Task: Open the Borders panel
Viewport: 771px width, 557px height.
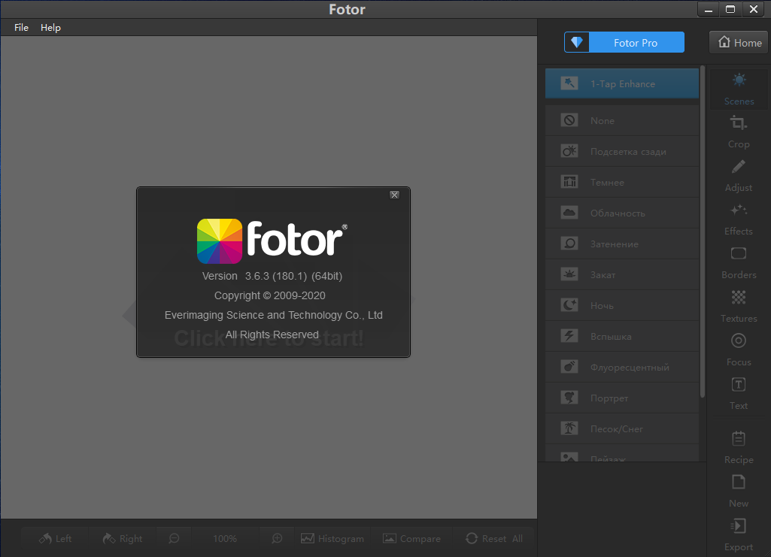Action: (739, 263)
